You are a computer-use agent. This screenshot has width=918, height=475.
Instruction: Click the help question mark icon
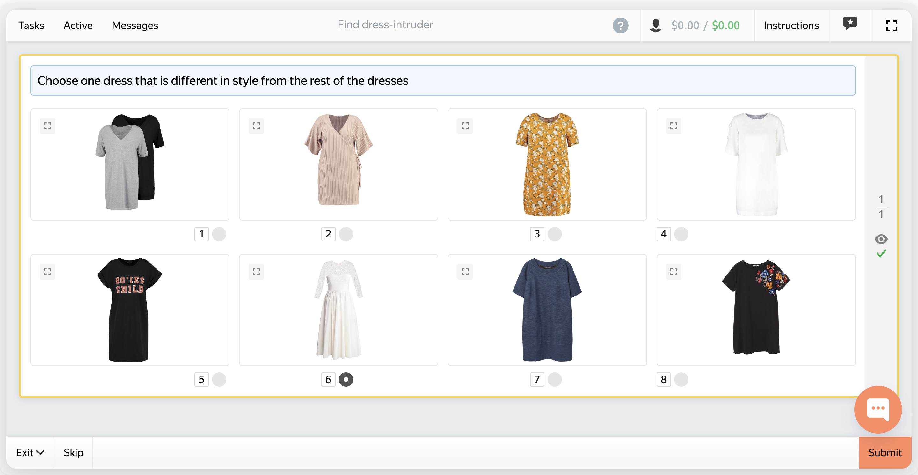click(x=620, y=26)
